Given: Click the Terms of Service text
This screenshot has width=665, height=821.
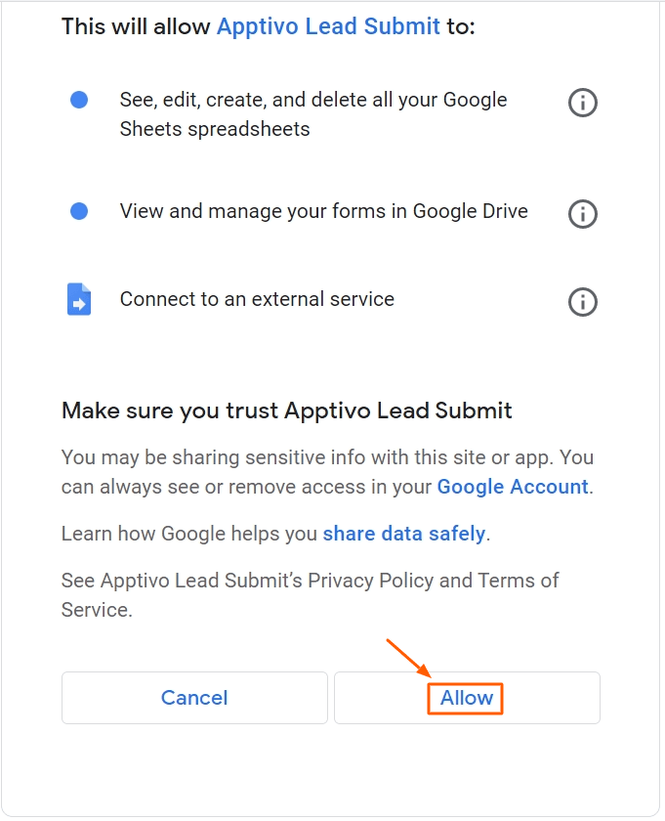Looking at the screenshot, I should tap(518, 581).
